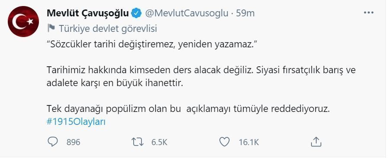Click the line "adalete karşı en büyük ihanettir"
Viewport: 388px width, 158px height.
click(x=114, y=83)
